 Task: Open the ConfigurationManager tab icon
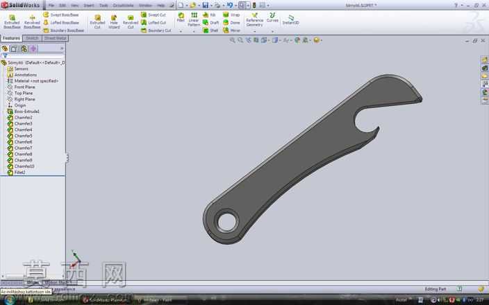[24, 49]
